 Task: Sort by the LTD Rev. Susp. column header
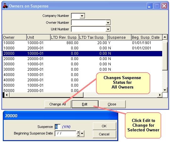click(65, 38)
